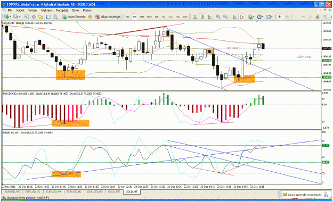Viewport: 333px width, 201px height.
Task: Open the Wykresy menu
Action: click(46, 10)
